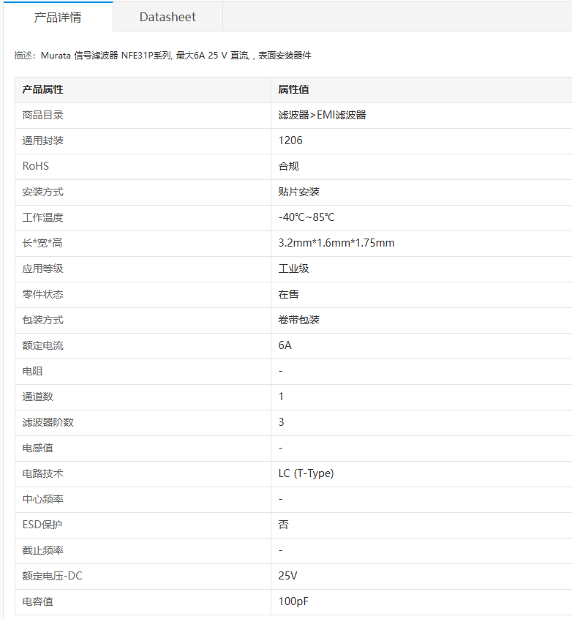Click the 电容值 label
This screenshot has height=619, width=572.
click(37, 601)
